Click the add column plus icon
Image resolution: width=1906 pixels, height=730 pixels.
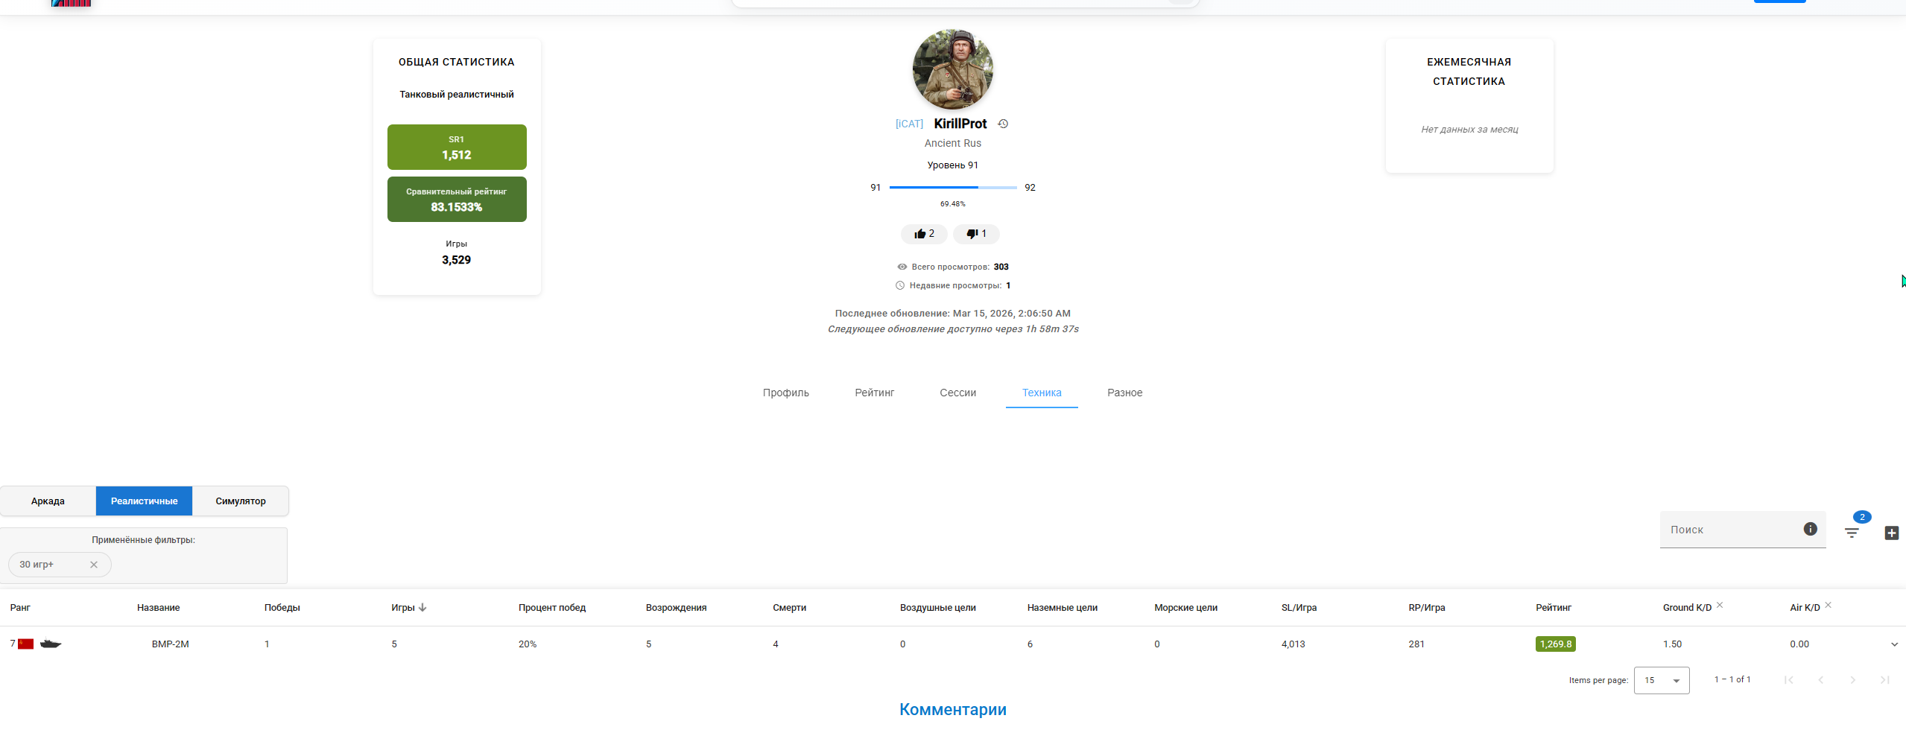pos(1891,533)
